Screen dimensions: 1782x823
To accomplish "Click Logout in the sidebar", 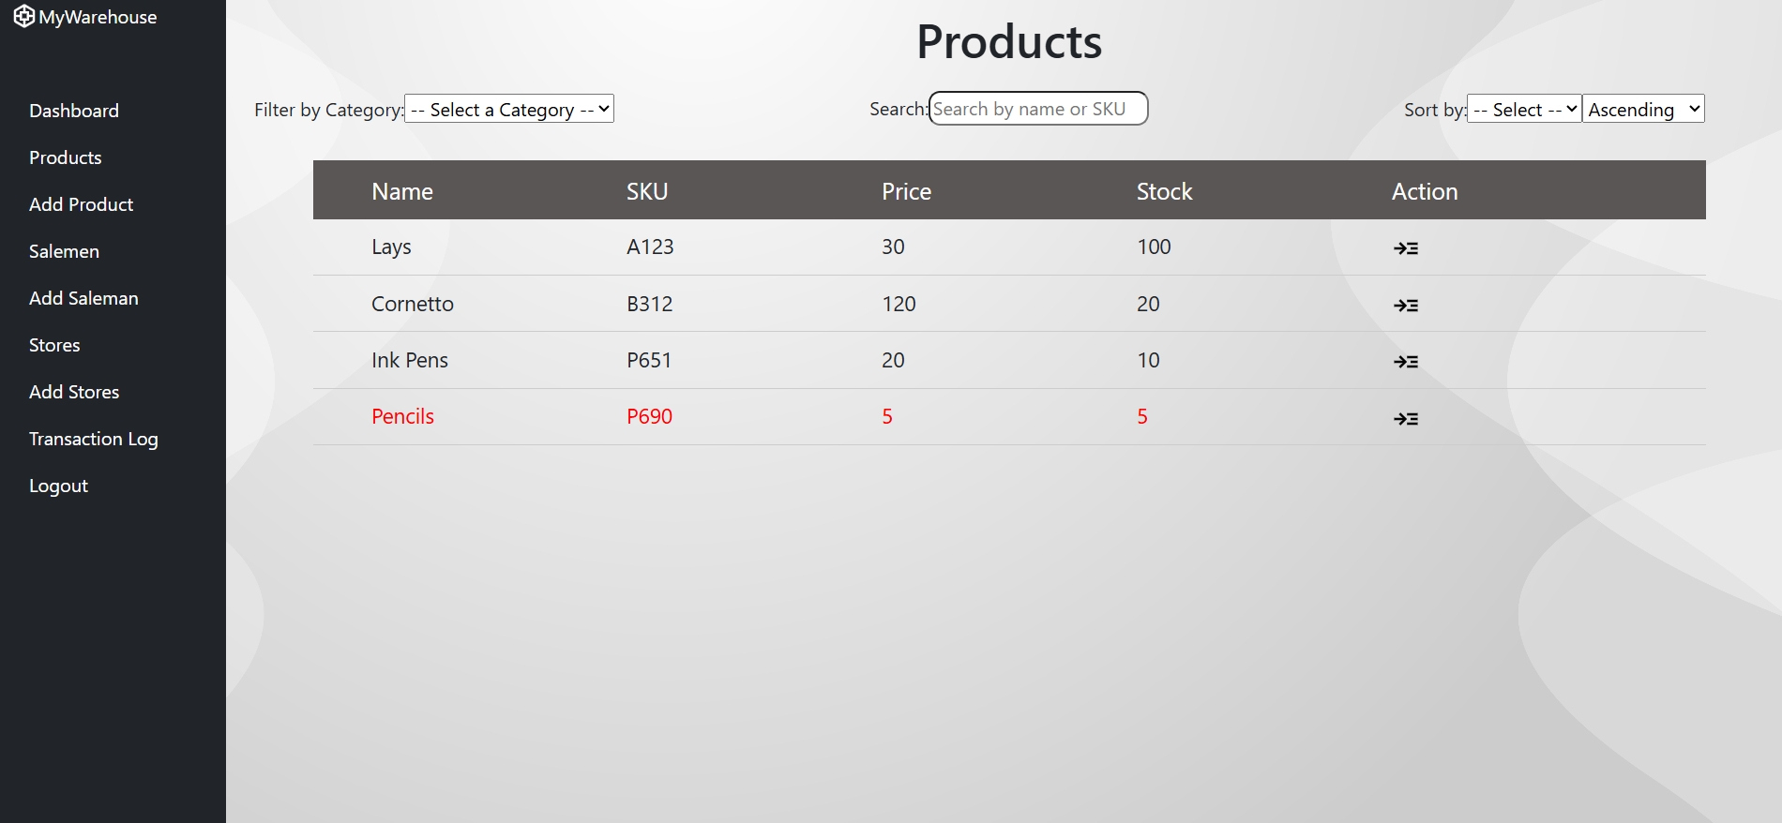I will tap(58, 486).
